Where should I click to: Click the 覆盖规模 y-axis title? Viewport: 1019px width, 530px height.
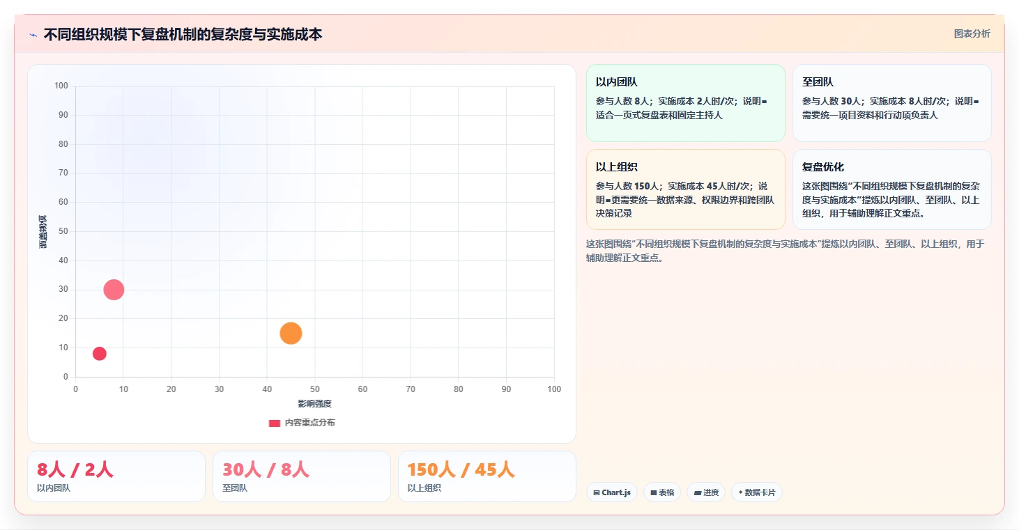[x=43, y=232]
